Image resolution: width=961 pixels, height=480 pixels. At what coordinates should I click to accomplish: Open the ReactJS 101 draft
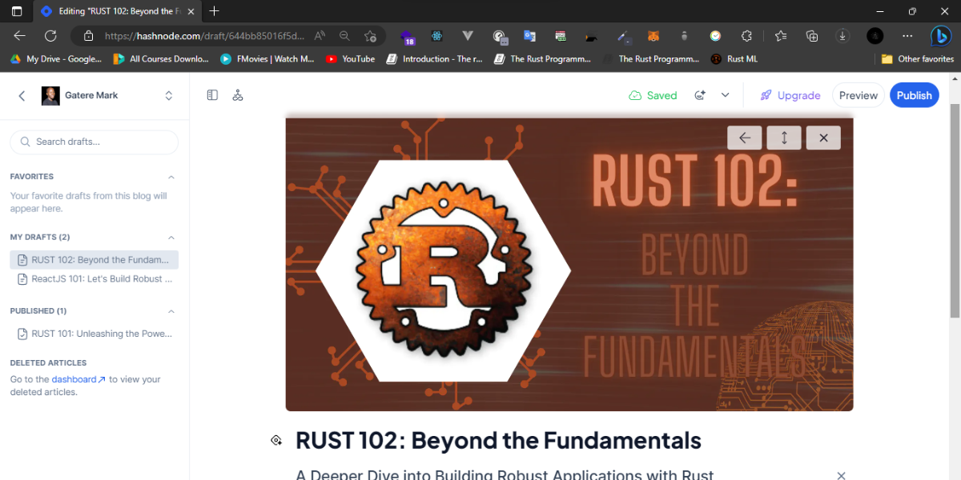94,279
